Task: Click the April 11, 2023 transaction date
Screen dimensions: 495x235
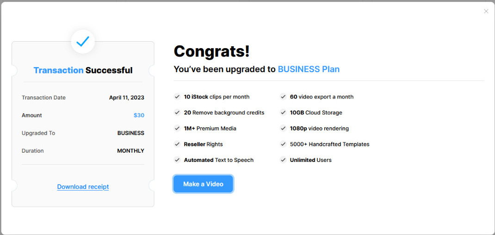Action: tap(127, 98)
